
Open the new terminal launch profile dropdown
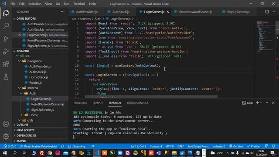pyautogui.click(x=261, y=103)
